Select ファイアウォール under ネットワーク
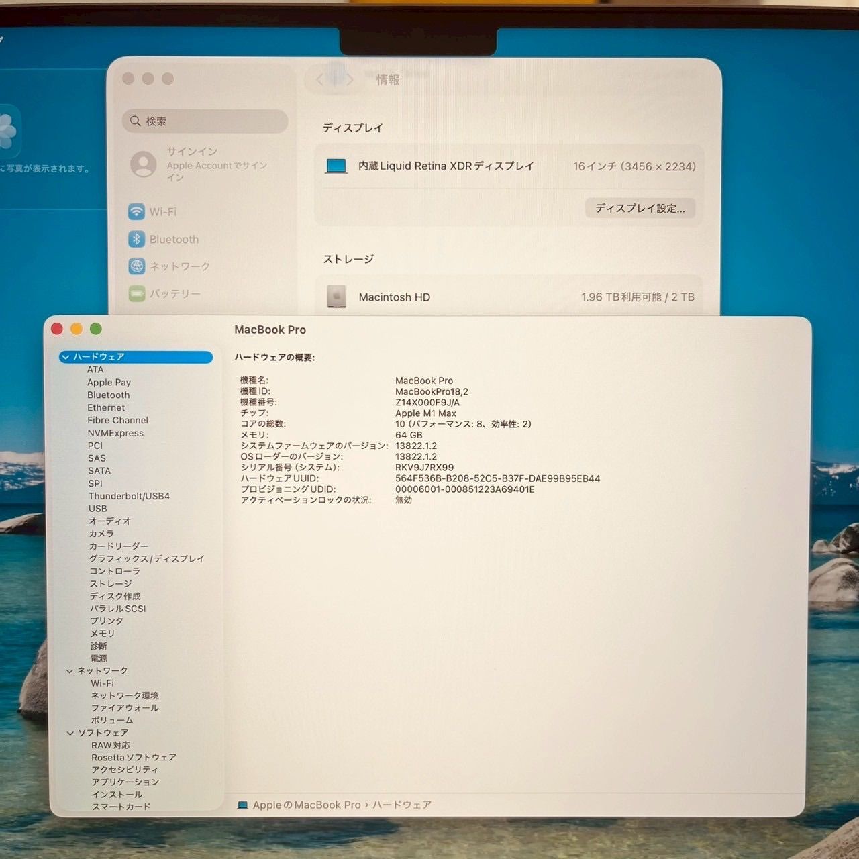The width and height of the screenshot is (859, 859). tap(125, 707)
